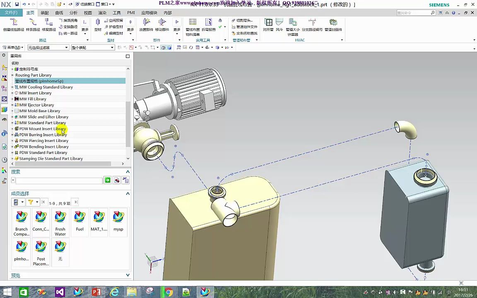Expand the MW Cooling Standard Library node
This screenshot has height=298, width=477.
(x=12, y=87)
